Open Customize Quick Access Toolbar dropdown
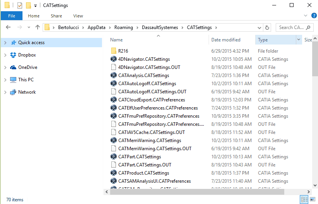318x204 pixels. tap(35, 6)
